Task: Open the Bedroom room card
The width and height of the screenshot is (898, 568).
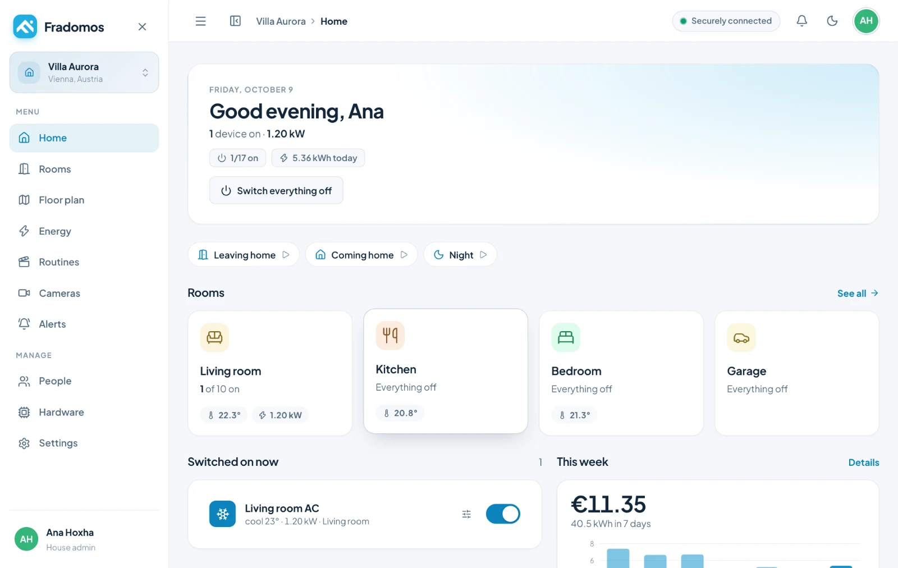Action: [x=621, y=373]
